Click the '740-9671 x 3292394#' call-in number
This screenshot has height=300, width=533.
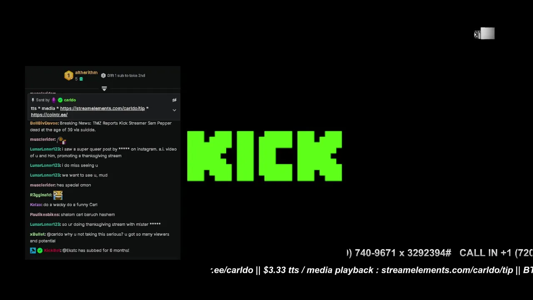tap(402, 253)
